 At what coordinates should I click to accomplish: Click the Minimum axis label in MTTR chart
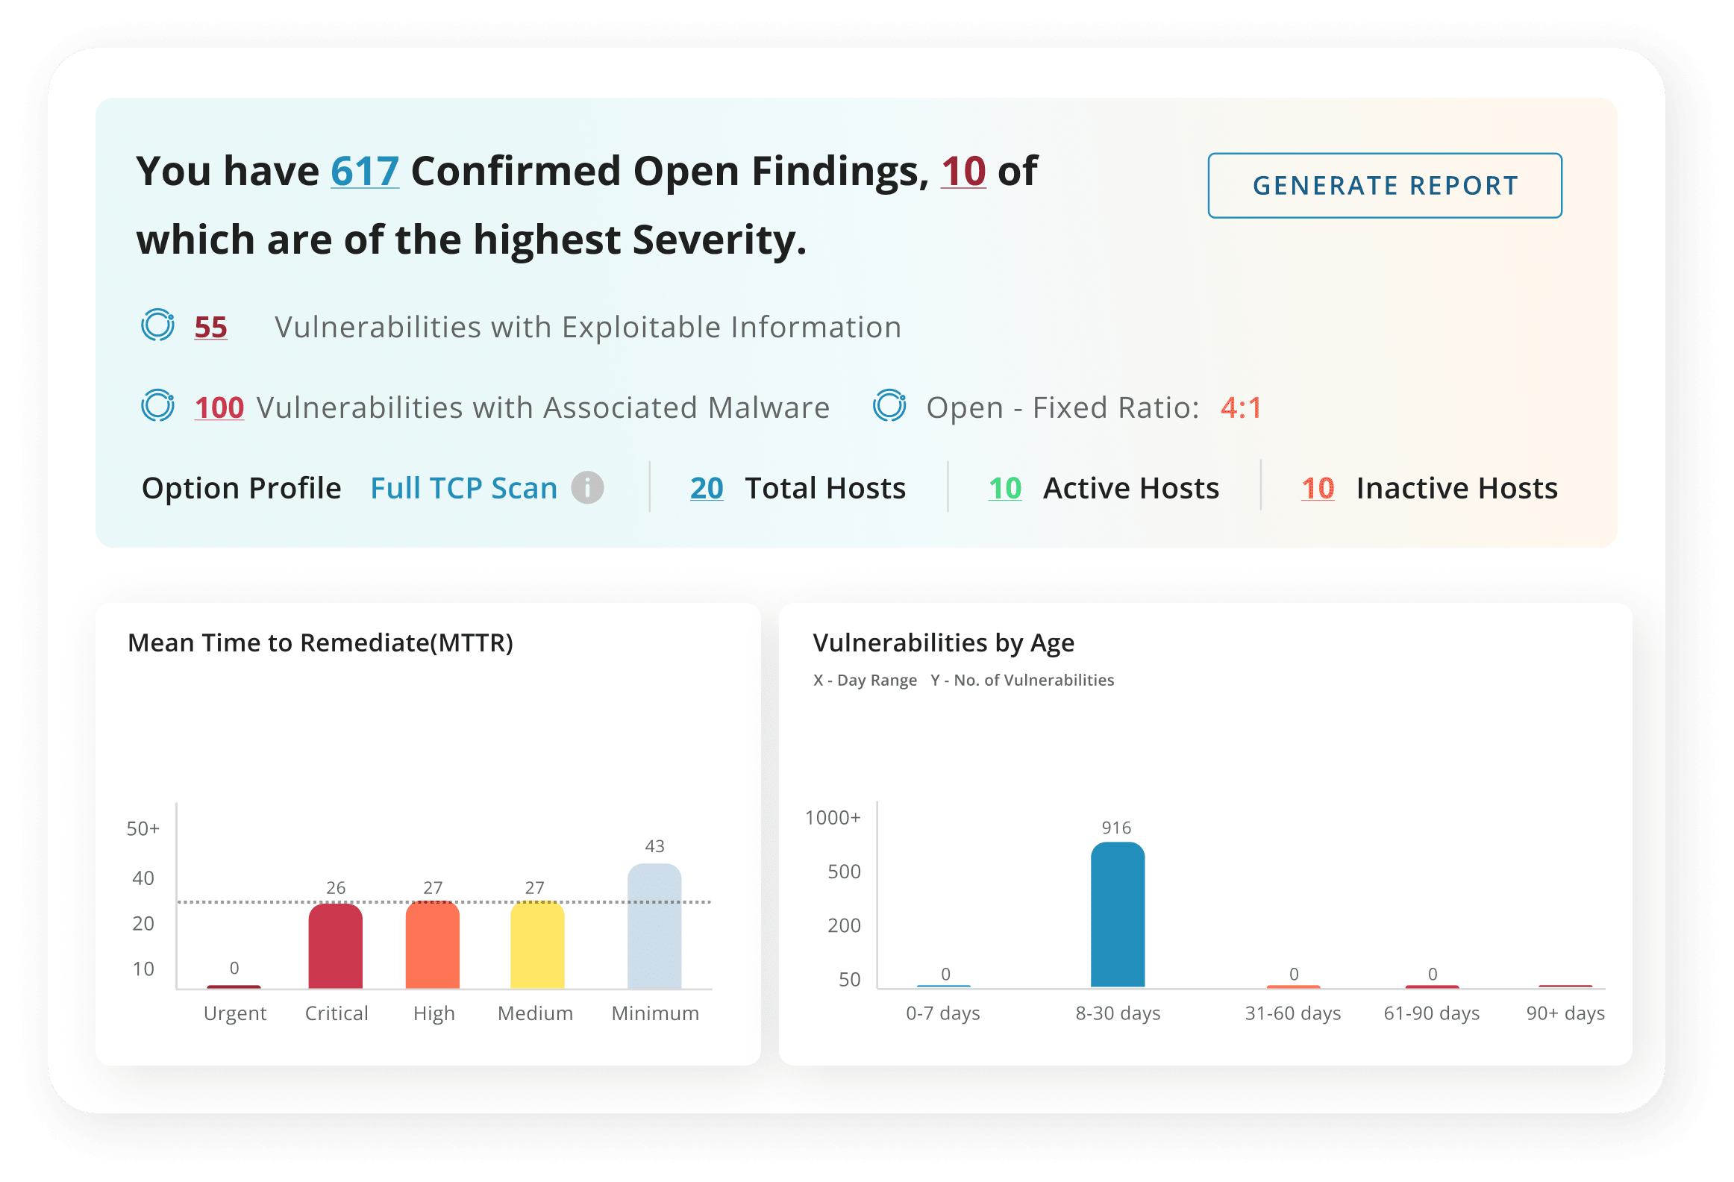tap(655, 1013)
